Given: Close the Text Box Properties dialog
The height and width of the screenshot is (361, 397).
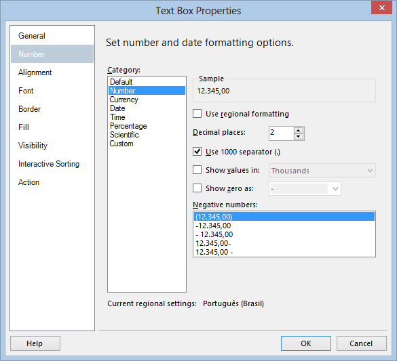Looking at the screenshot, I should coord(381,7).
